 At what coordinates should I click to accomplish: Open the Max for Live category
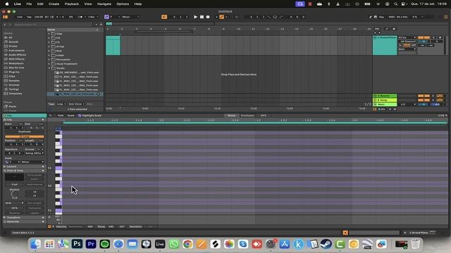(x=16, y=67)
